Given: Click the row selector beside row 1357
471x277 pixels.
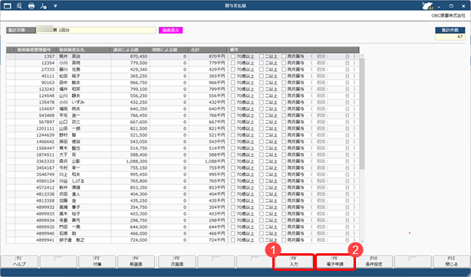Looking at the screenshot, I should pyautogui.click(x=11, y=57).
